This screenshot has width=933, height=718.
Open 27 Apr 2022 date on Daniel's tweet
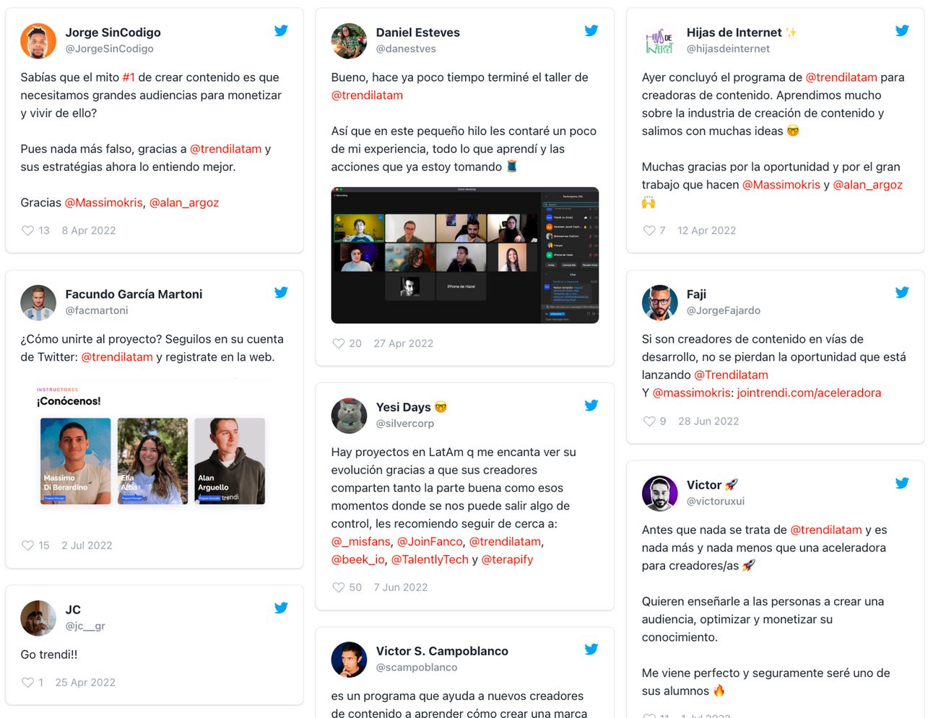pyautogui.click(x=403, y=343)
